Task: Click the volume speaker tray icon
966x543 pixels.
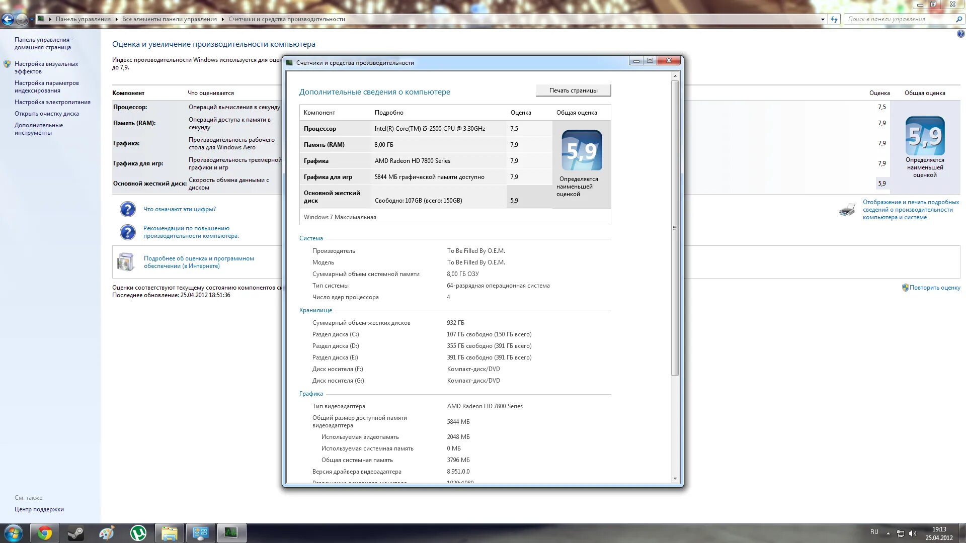Action: [913, 533]
